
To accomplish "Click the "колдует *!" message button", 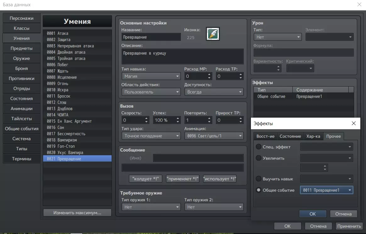I will (x=145, y=179).
